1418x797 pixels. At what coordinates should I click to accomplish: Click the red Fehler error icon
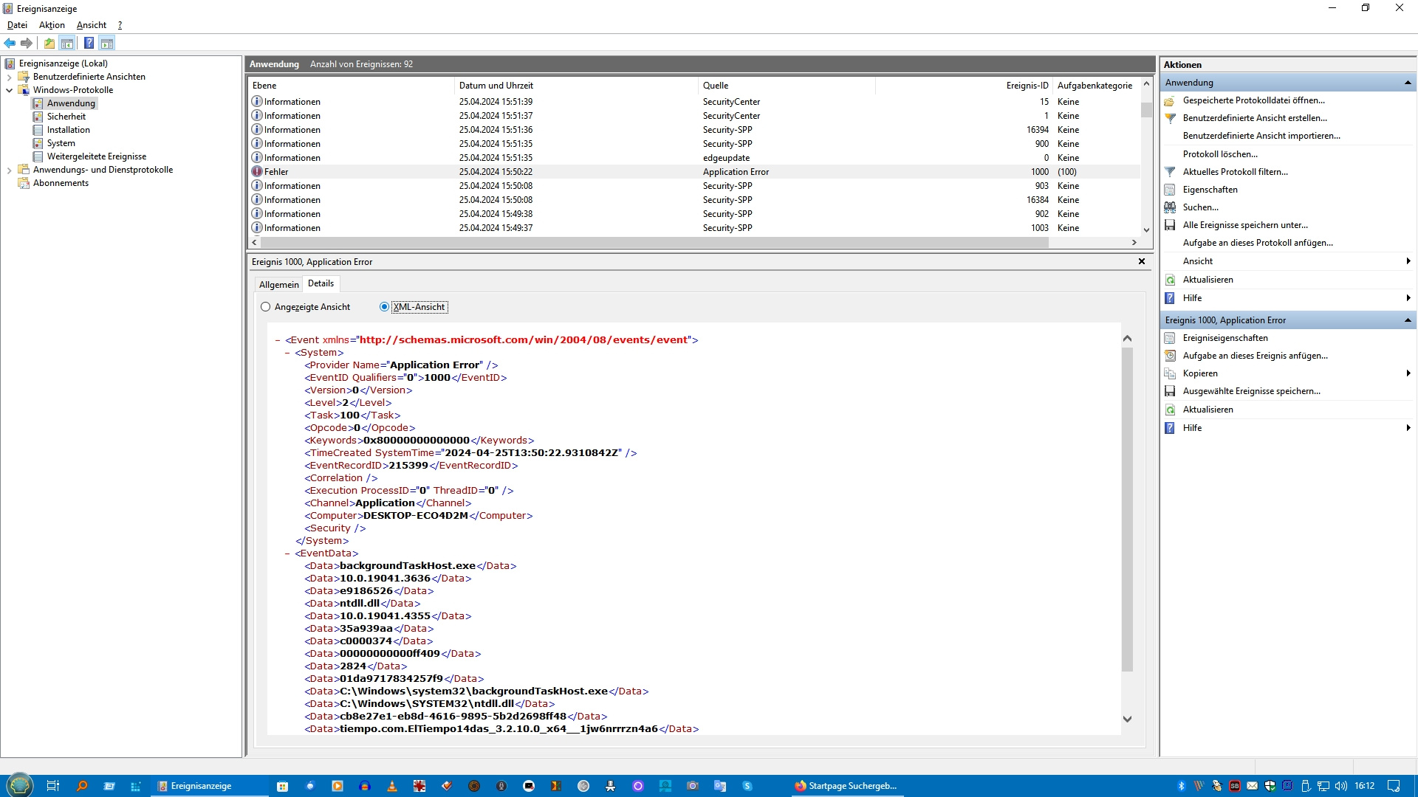[257, 171]
